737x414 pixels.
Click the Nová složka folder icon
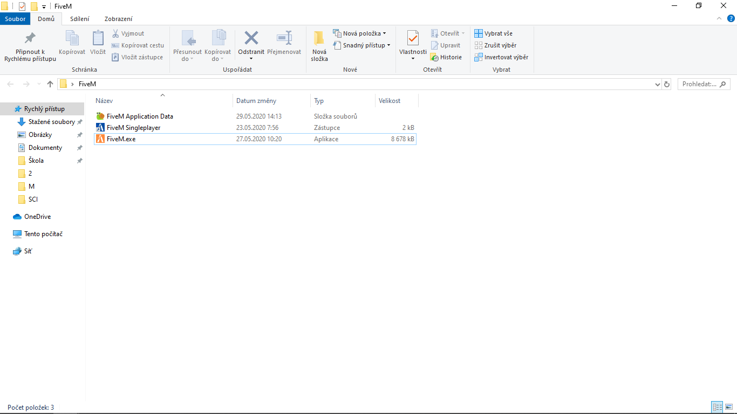pos(319,38)
